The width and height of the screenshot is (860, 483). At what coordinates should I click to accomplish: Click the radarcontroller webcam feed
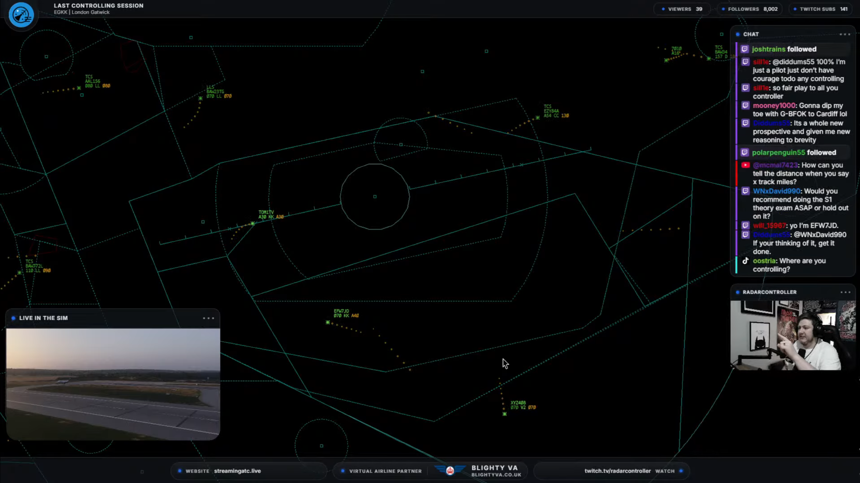792,335
